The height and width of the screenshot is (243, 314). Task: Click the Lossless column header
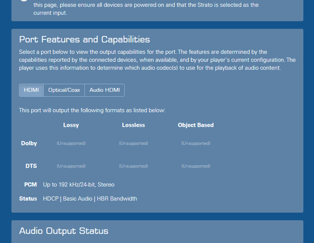133,125
